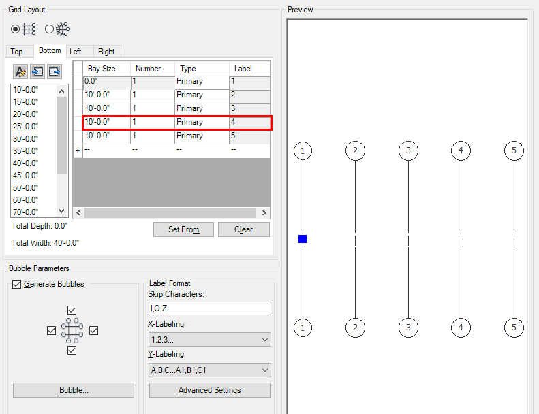Click the Clear button

point(244,229)
